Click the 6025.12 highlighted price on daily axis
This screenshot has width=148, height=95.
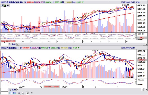(x=142, y=60)
